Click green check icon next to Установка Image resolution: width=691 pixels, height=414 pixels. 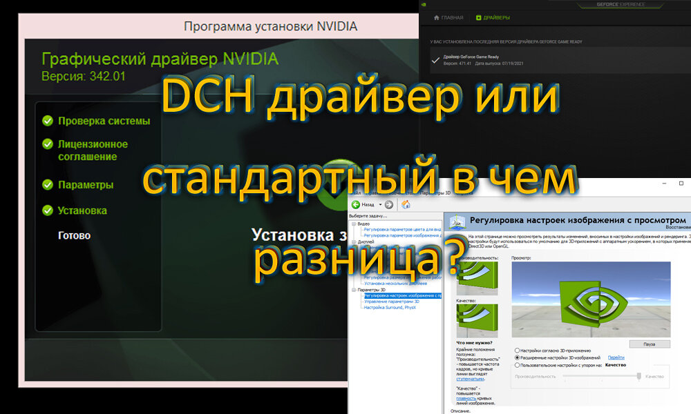(x=48, y=210)
